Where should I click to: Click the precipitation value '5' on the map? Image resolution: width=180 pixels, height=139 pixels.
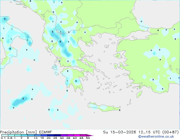click(x=60, y=42)
